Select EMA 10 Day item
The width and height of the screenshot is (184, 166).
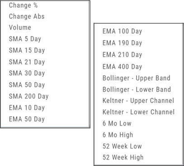27,108
